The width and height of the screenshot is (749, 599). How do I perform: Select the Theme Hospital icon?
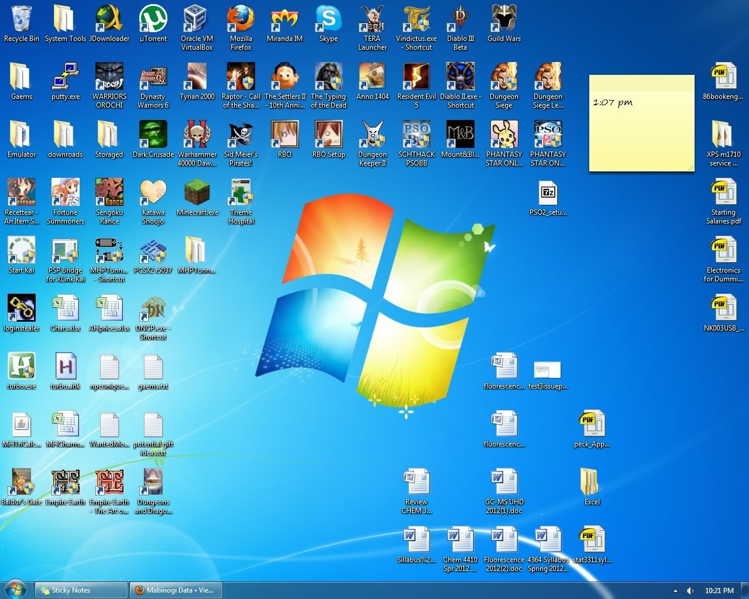[x=241, y=192]
